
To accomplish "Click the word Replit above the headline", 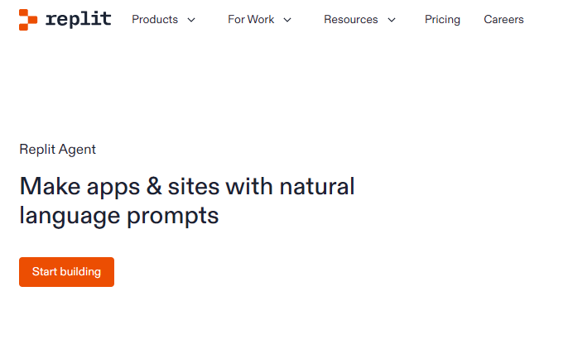I will click(x=37, y=150).
